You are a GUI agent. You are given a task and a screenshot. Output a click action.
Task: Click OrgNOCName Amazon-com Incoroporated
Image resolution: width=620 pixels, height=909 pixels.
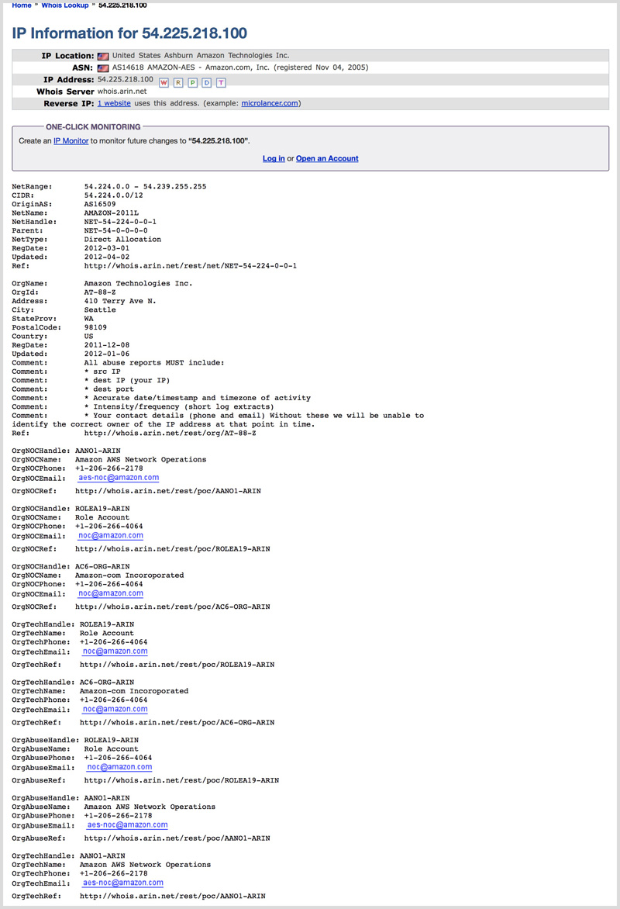(129, 575)
